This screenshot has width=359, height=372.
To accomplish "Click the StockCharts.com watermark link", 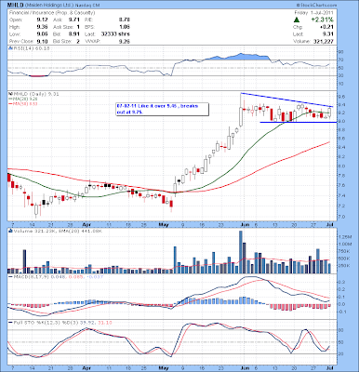I will [316, 6].
